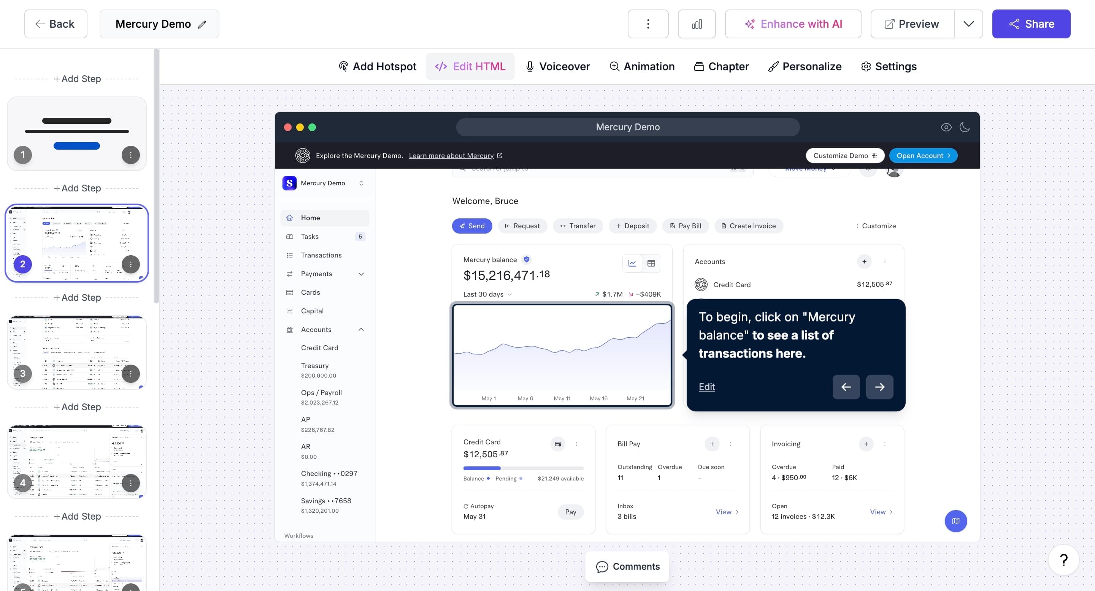Viewport: 1095px width, 591px height.
Task: Open the Chapter tab
Action: [721, 66]
